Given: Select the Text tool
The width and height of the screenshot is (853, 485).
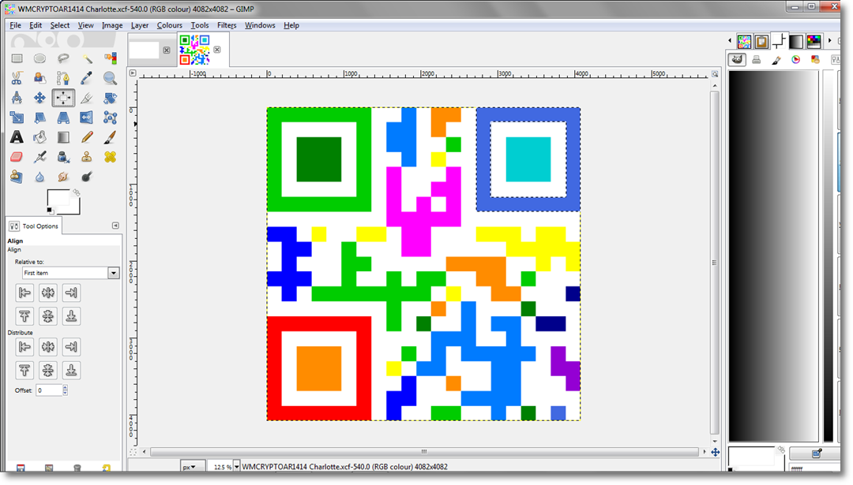Looking at the screenshot, I should pyautogui.click(x=17, y=137).
